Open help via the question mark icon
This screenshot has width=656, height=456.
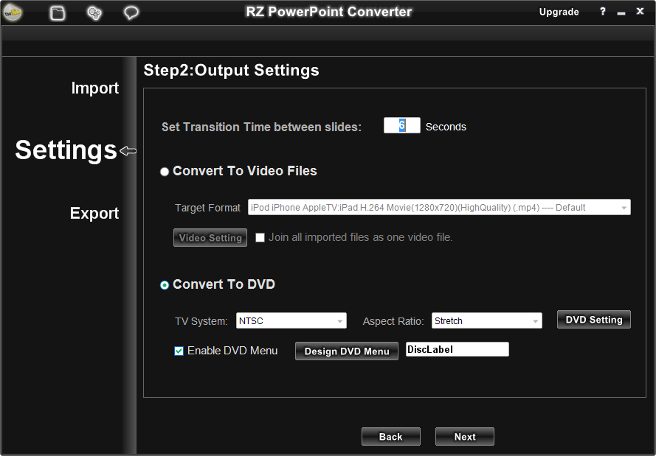[x=603, y=12]
